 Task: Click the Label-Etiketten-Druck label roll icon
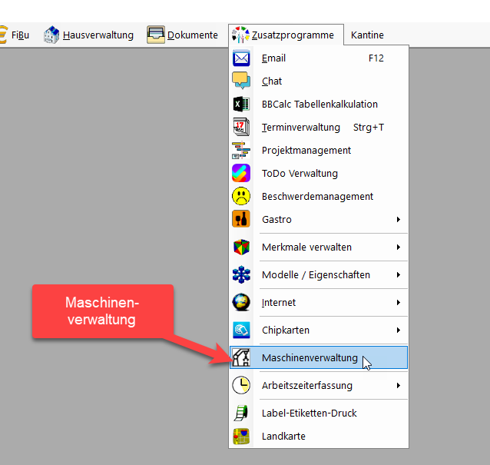click(241, 413)
